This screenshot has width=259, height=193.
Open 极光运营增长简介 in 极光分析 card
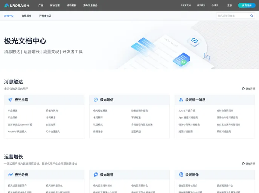click(x=17, y=185)
